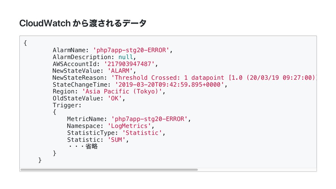Click the horizontal scrollbar under the code block

coord(109,170)
